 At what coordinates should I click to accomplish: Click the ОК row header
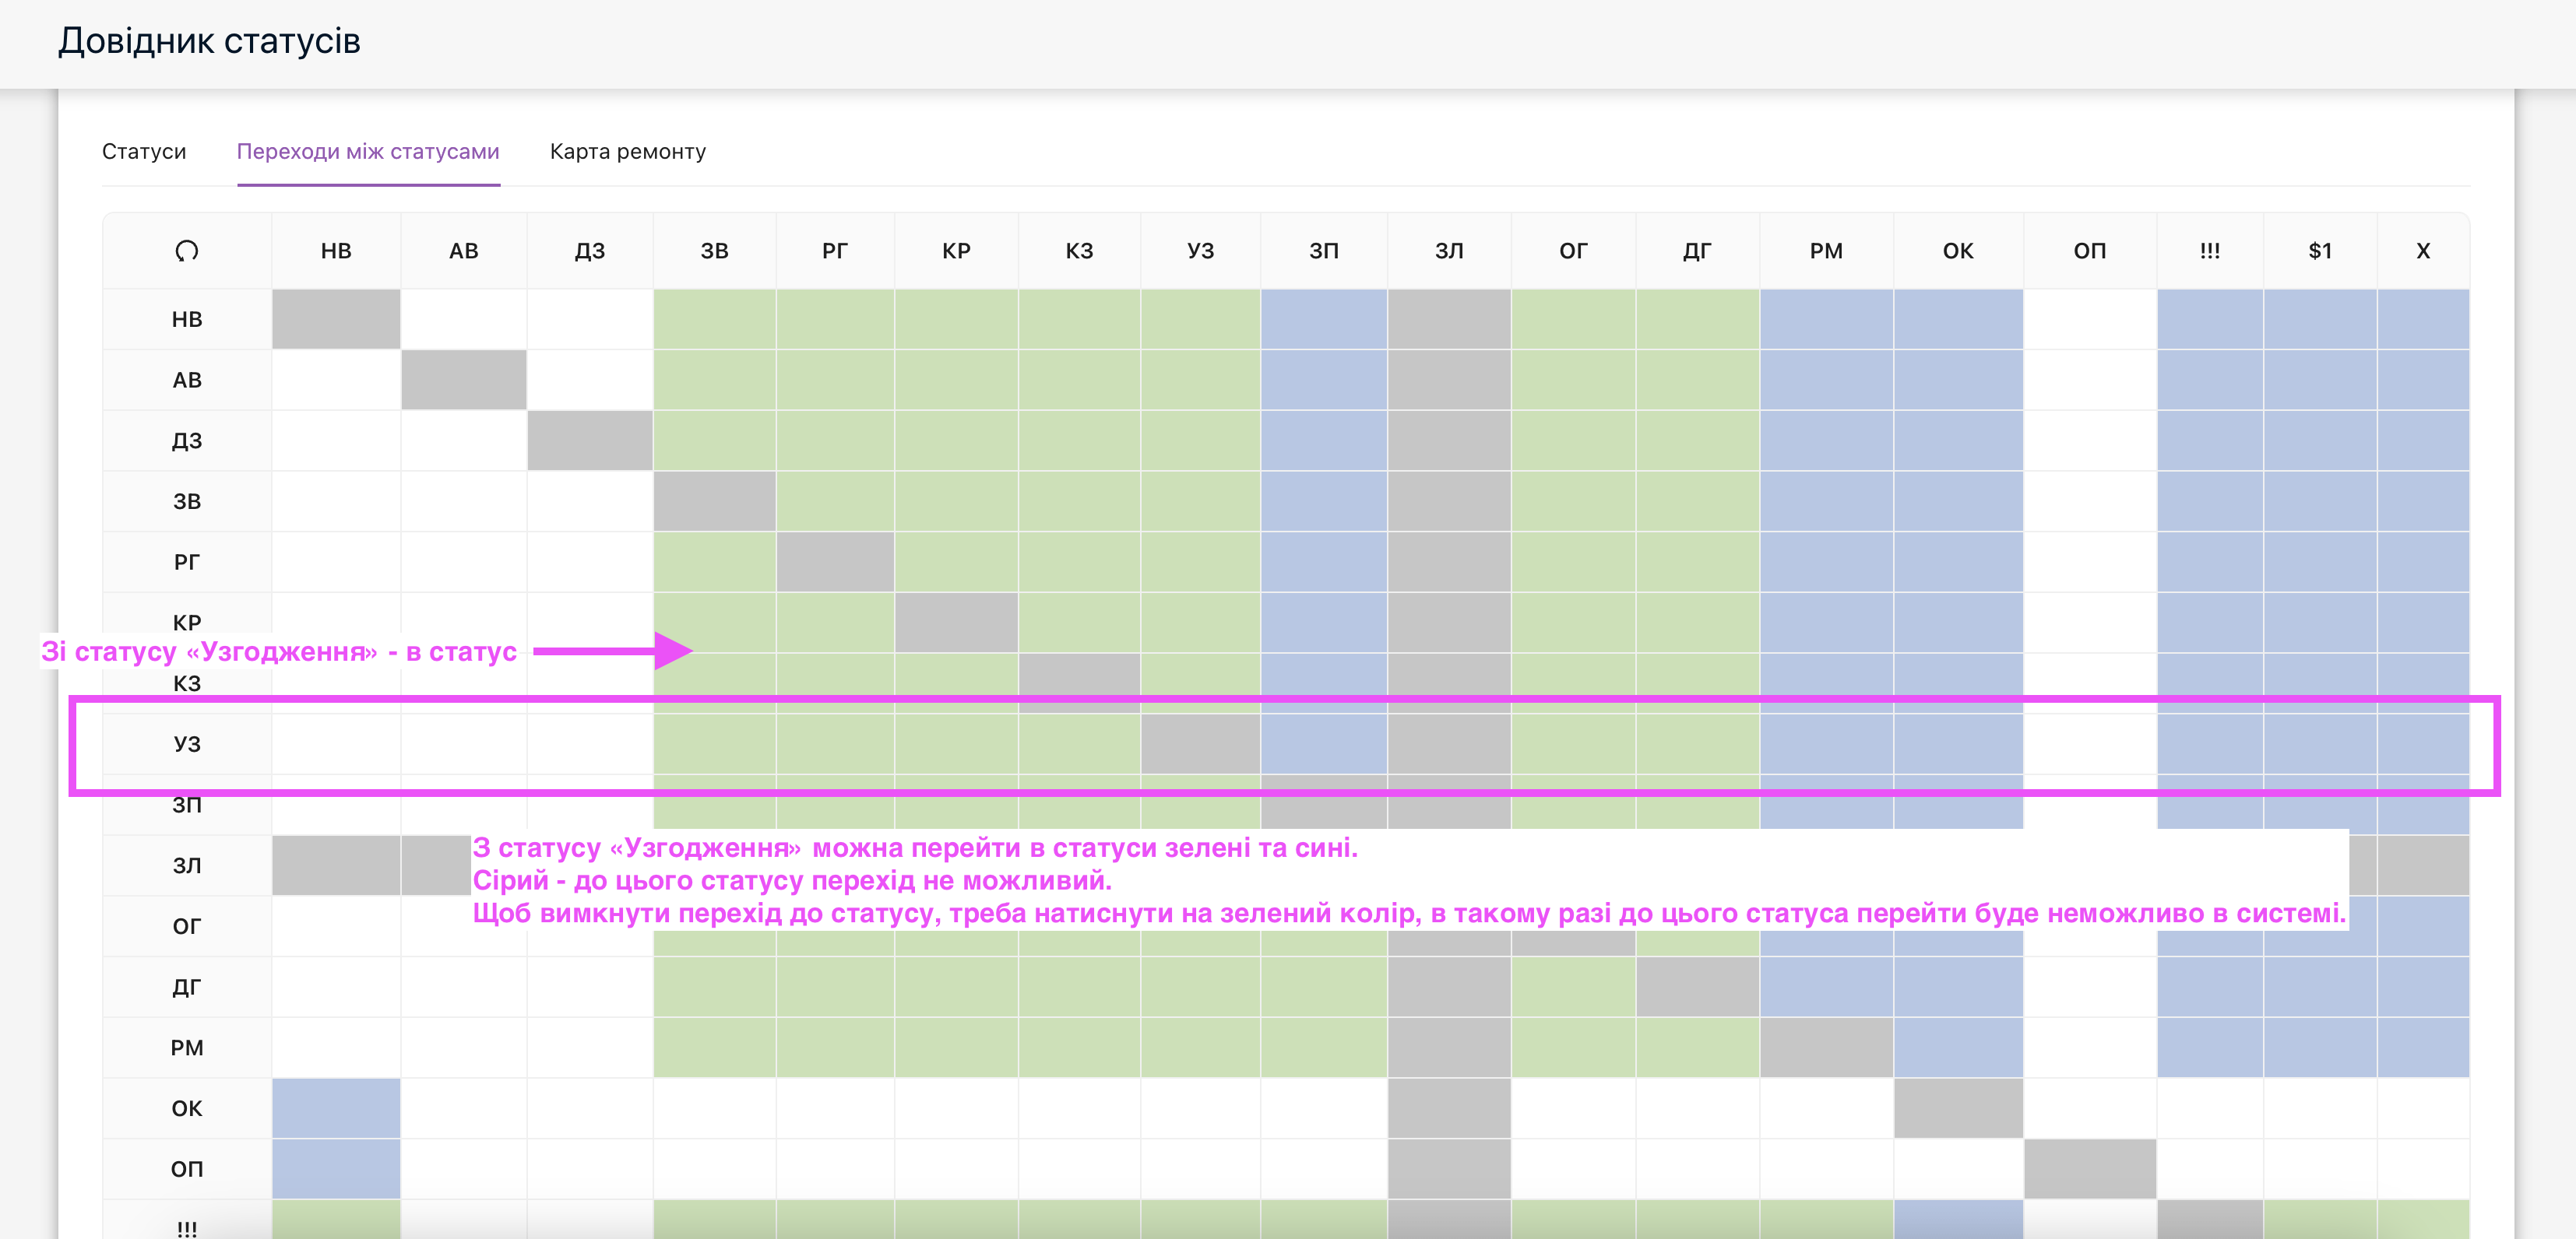pyautogui.click(x=187, y=1108)
